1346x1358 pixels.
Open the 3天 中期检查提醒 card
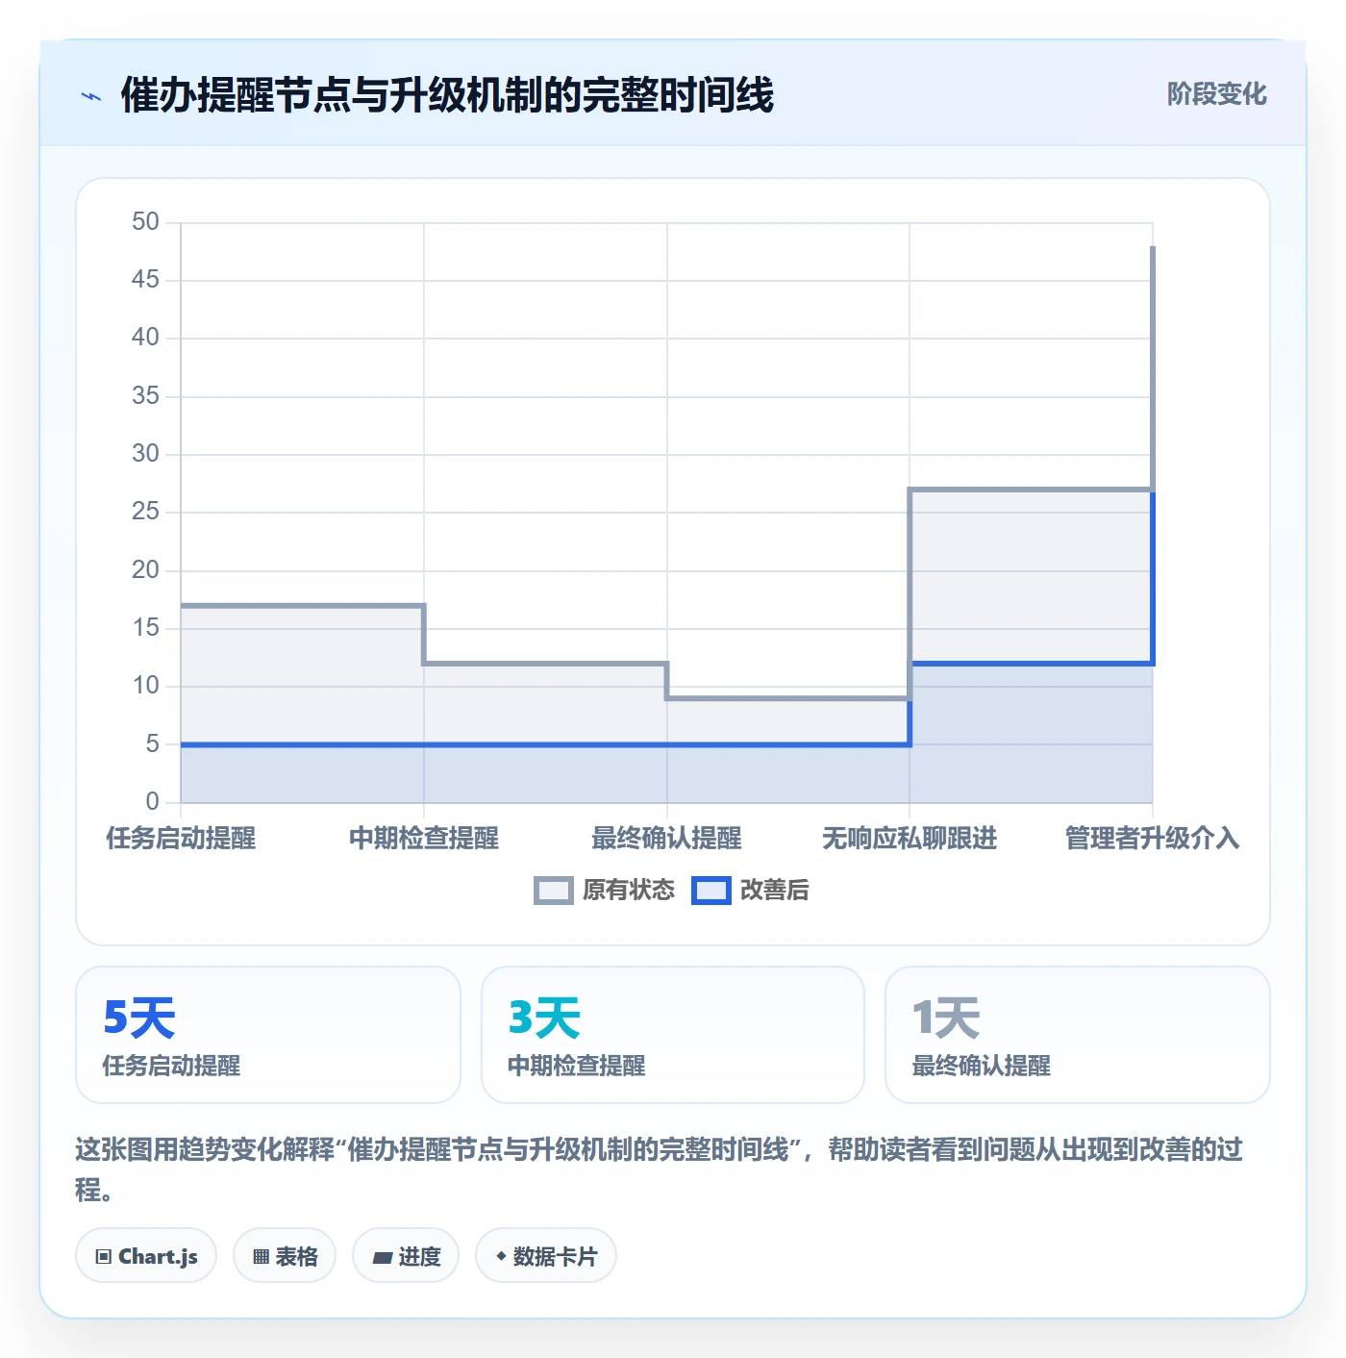(x=673, y=1035)
